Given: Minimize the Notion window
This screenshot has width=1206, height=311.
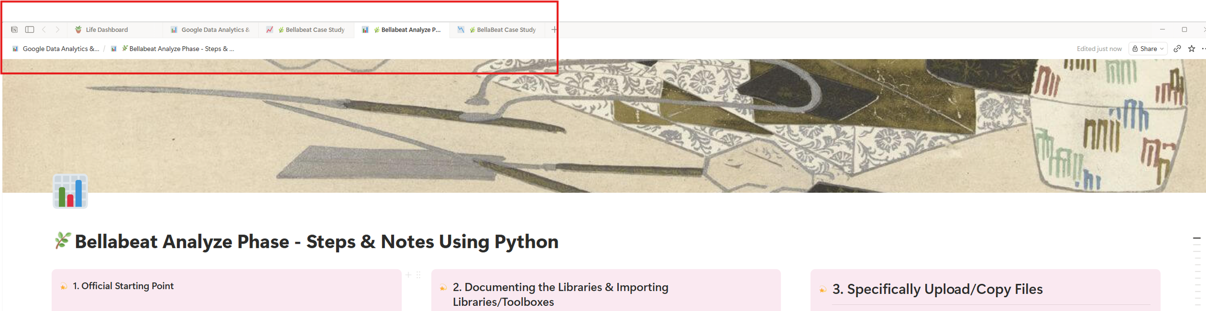Looking at the screenshot, I should point(1162,30).
